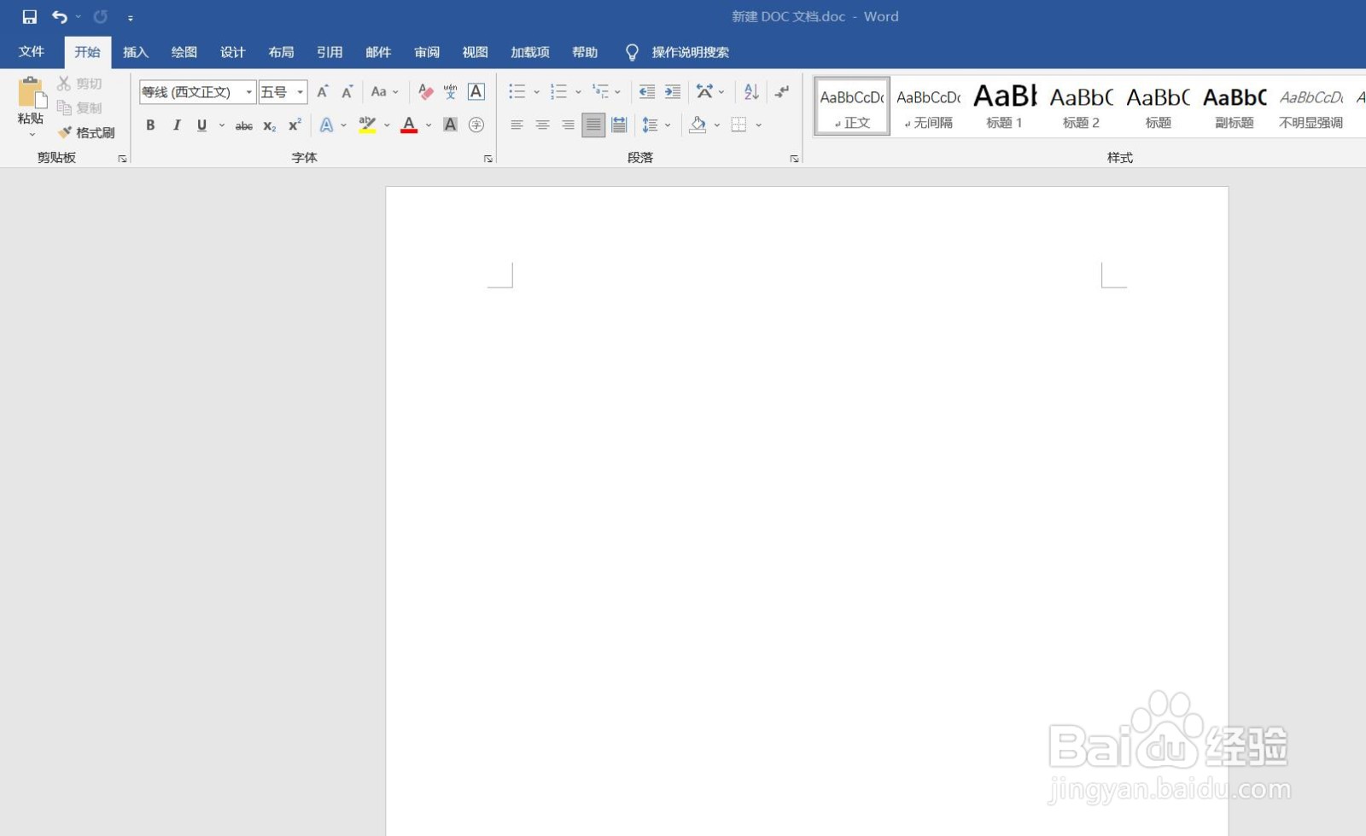This screenshot has height=836, width=1366.
Task: Click the 操作说明搜索 search box
Action: [690, 52]
